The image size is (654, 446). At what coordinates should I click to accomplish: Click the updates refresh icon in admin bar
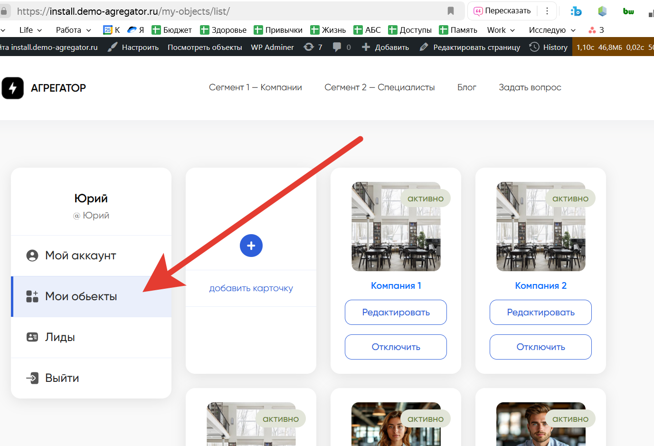(x=309, y=47)
